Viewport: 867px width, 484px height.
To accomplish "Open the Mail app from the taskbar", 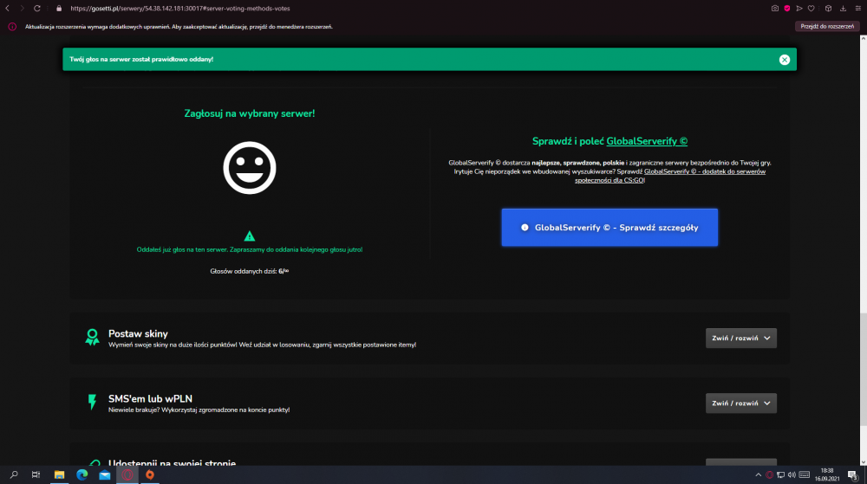I will (105, 474).
